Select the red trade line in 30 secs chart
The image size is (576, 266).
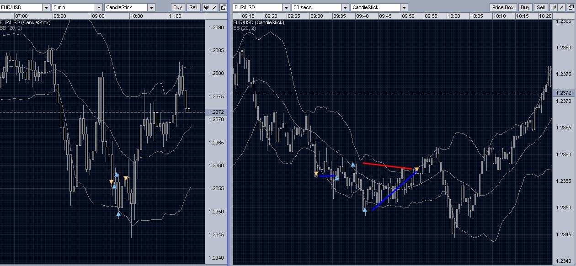[x=388, y=166]
